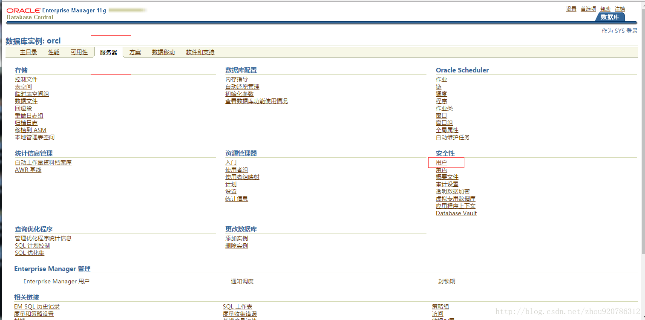Open the 数据移动 tab
The image size is (645, 320).
click(x=164, y=52)
